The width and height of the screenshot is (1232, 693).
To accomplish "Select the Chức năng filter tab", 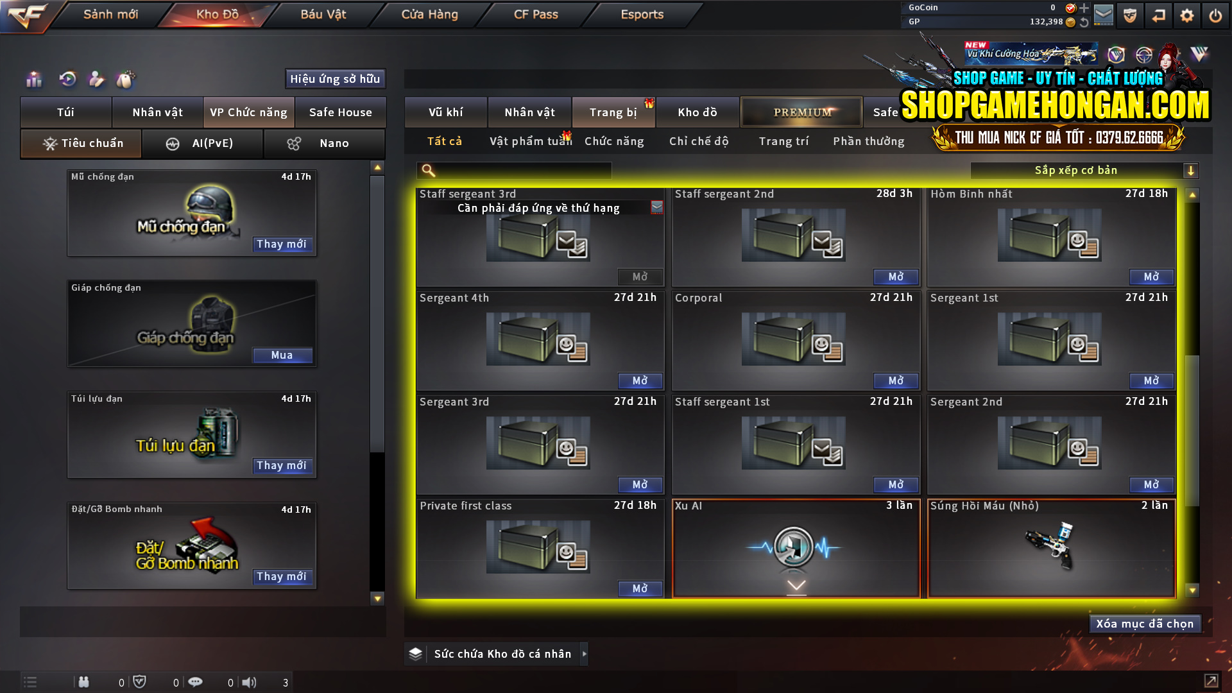I will point(614,141).
